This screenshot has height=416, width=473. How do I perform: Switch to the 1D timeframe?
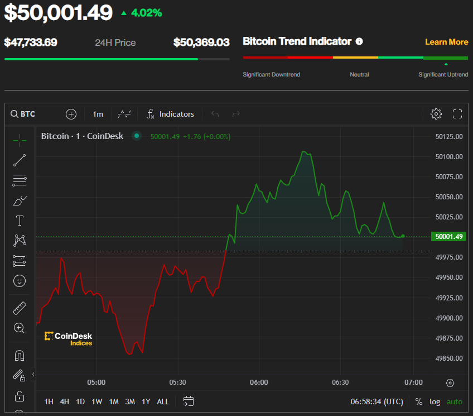click(80, 401)
